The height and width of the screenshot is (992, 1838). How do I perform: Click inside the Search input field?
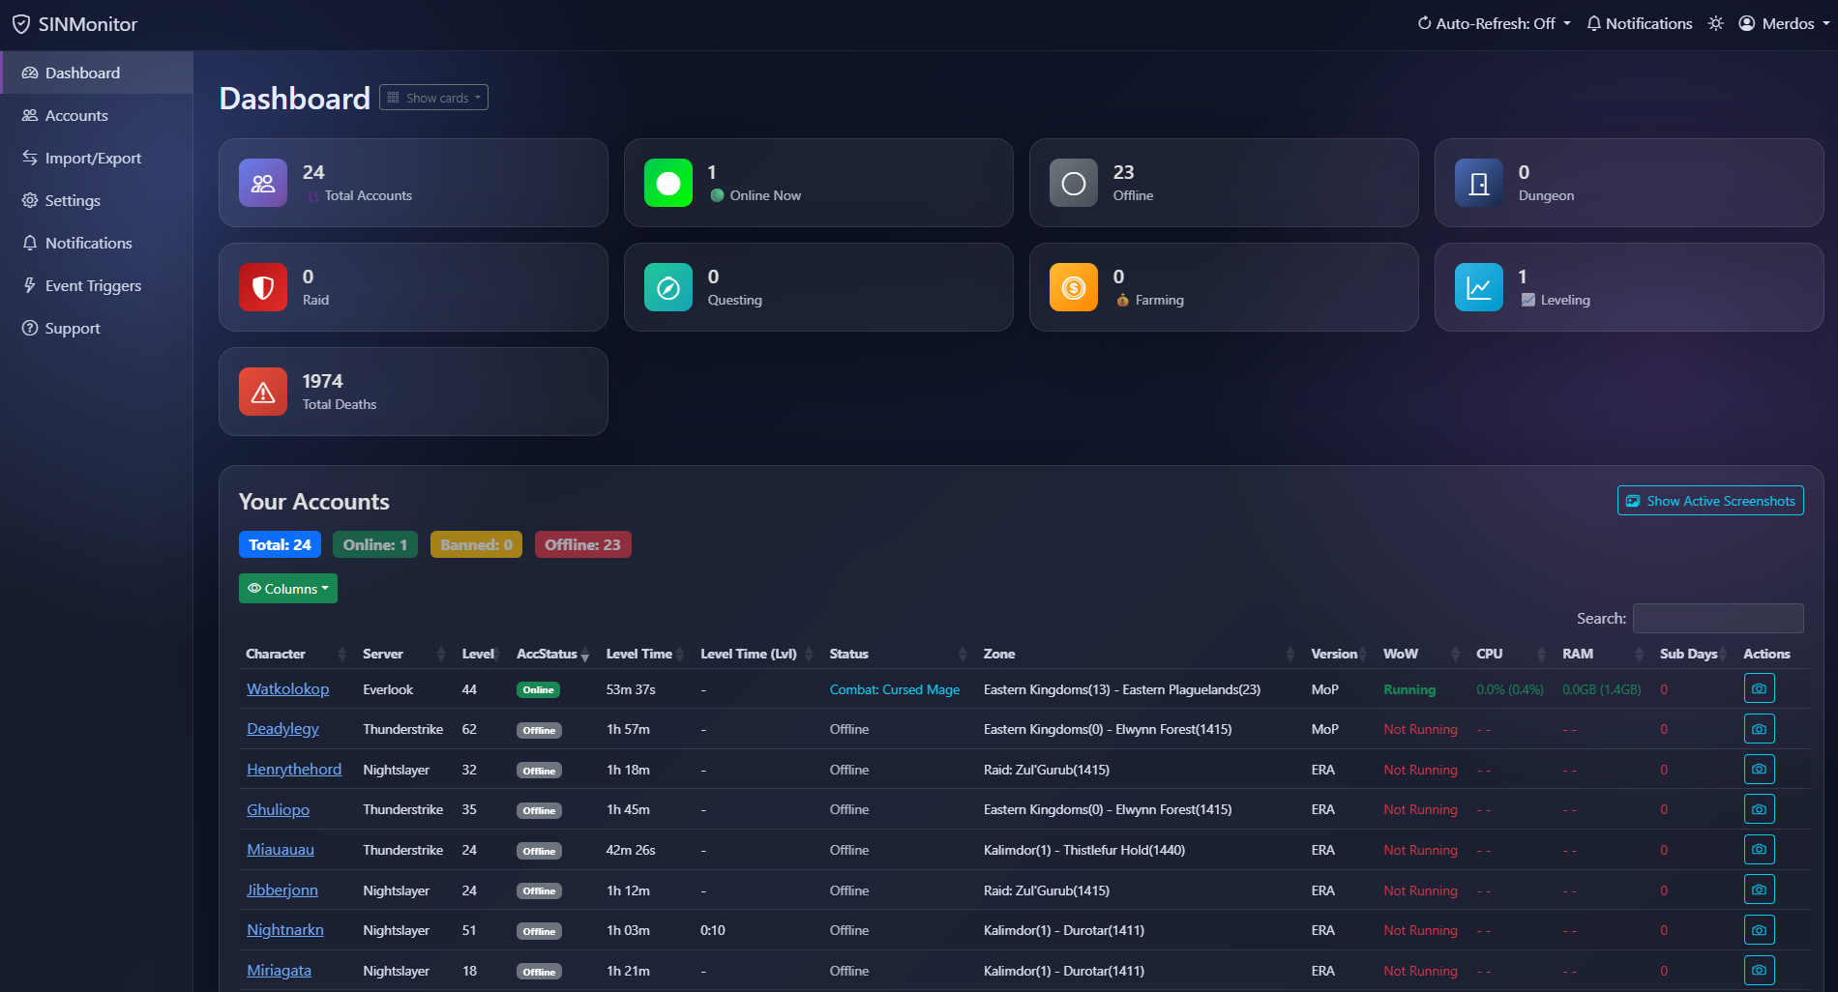(1717, 618)
